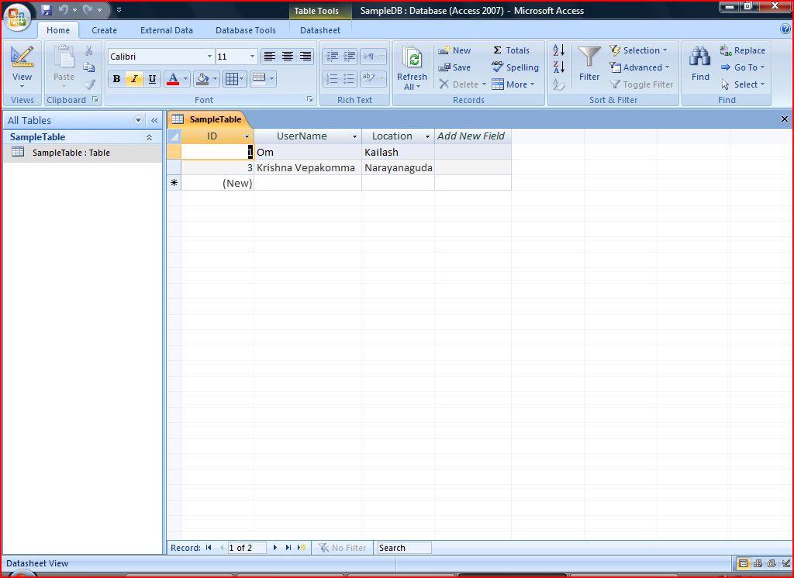Screen dimensions: 794x578
Task: Click the Numbering list icon
Action: click(x=332, y=78)
